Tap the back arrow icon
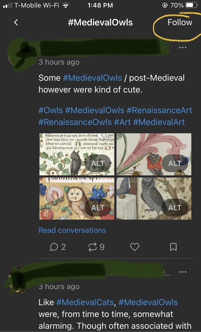This screenshot has height=332, width=201. tap(16, 22)
